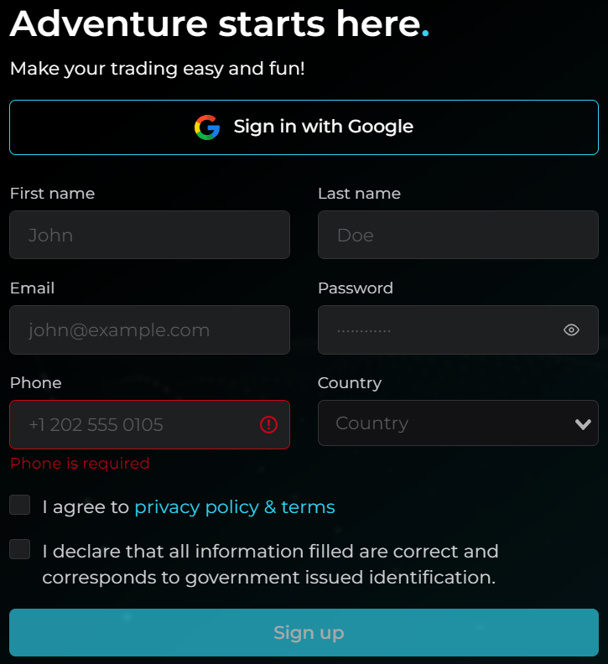Click the Password field label
This screenshot has width=608, height=664.
(356, 288)
